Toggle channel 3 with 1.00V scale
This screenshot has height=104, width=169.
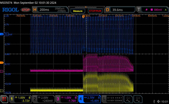coord(67,99)
